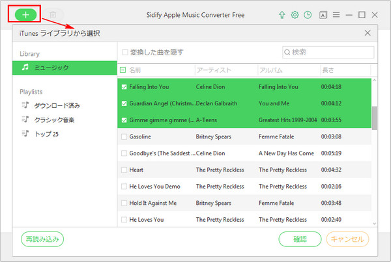391x262 pixels.
Task: Open conversion history clock icon
Action: coord(308,14)
